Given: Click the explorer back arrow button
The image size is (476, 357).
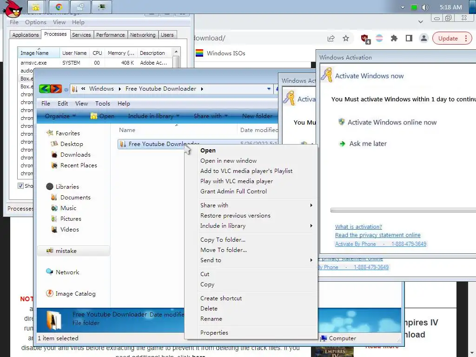Looking at the screenshot, I should [45, 89].
